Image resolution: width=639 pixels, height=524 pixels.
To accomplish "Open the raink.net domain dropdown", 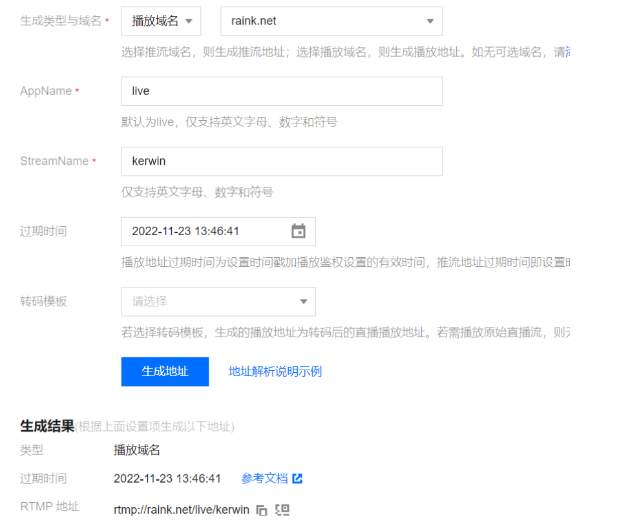I will point(331,21).
